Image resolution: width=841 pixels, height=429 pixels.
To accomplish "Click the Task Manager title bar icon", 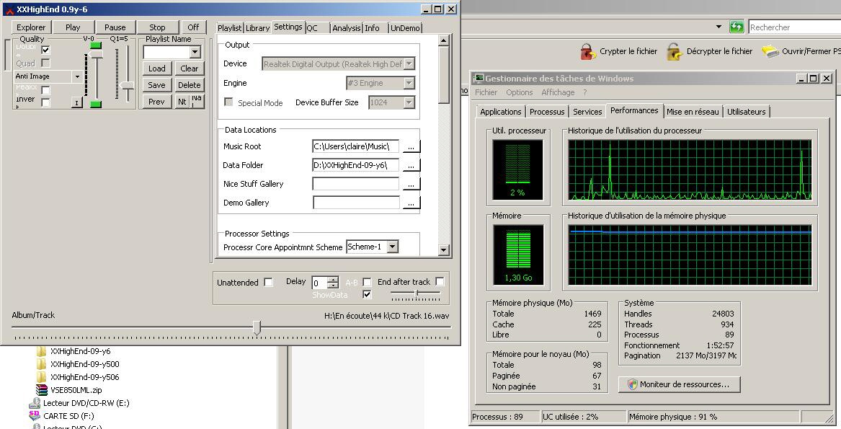I will point(479,79).
